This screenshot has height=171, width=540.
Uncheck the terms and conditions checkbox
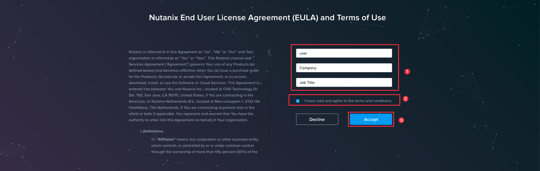point(298,101)
